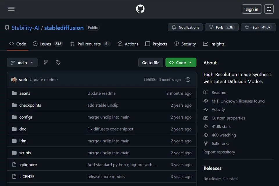Open vork author link
The image size is (279, 186).
(x=23, y=80)
